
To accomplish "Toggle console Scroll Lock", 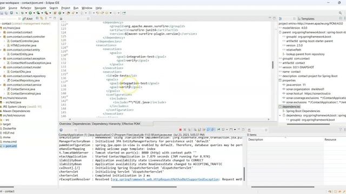I will [x=199, y=130].
